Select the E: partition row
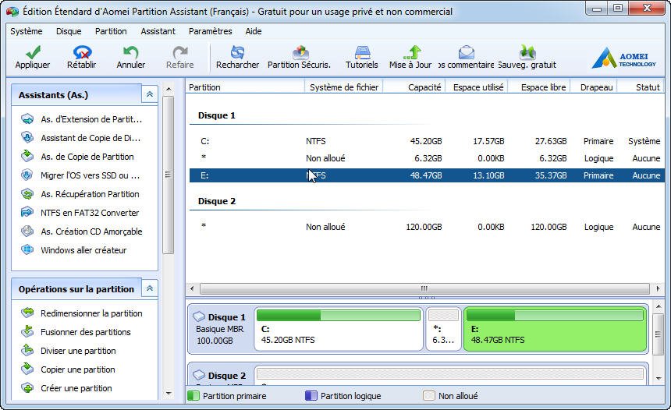 [427, 175]
